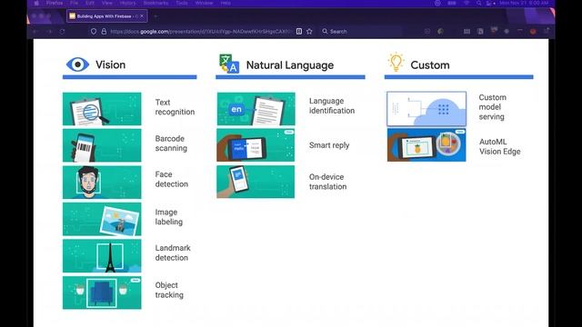Click the Spotlight search icon in menu bar
582x327 pixels.
coord(479,3)
